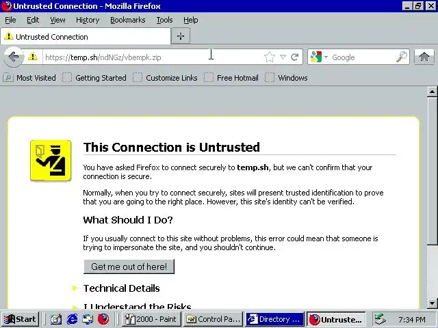Screen dimensions: 438x328
Task: Click the vertical scrollbar thumb
Action: 432,171
